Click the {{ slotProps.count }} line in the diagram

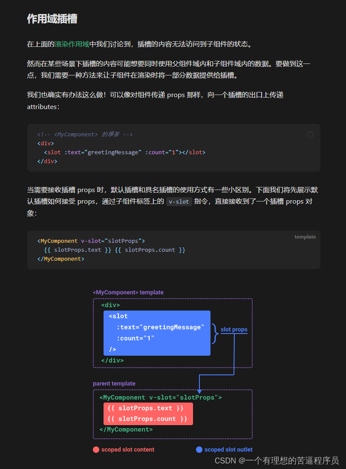pos(147,419)
